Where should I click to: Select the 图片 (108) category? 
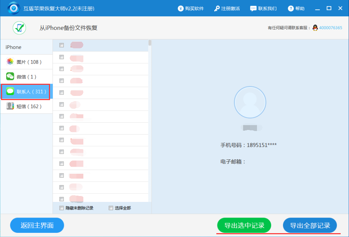(x=26, y=62)
